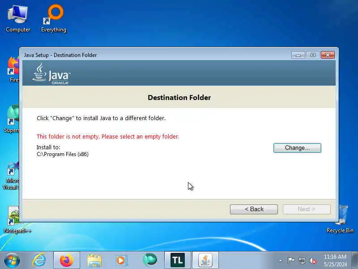Viewport: 358px width, 269px height.
Task: Launch Internet Explorer from the taskbar
Action: coord(39,260)
